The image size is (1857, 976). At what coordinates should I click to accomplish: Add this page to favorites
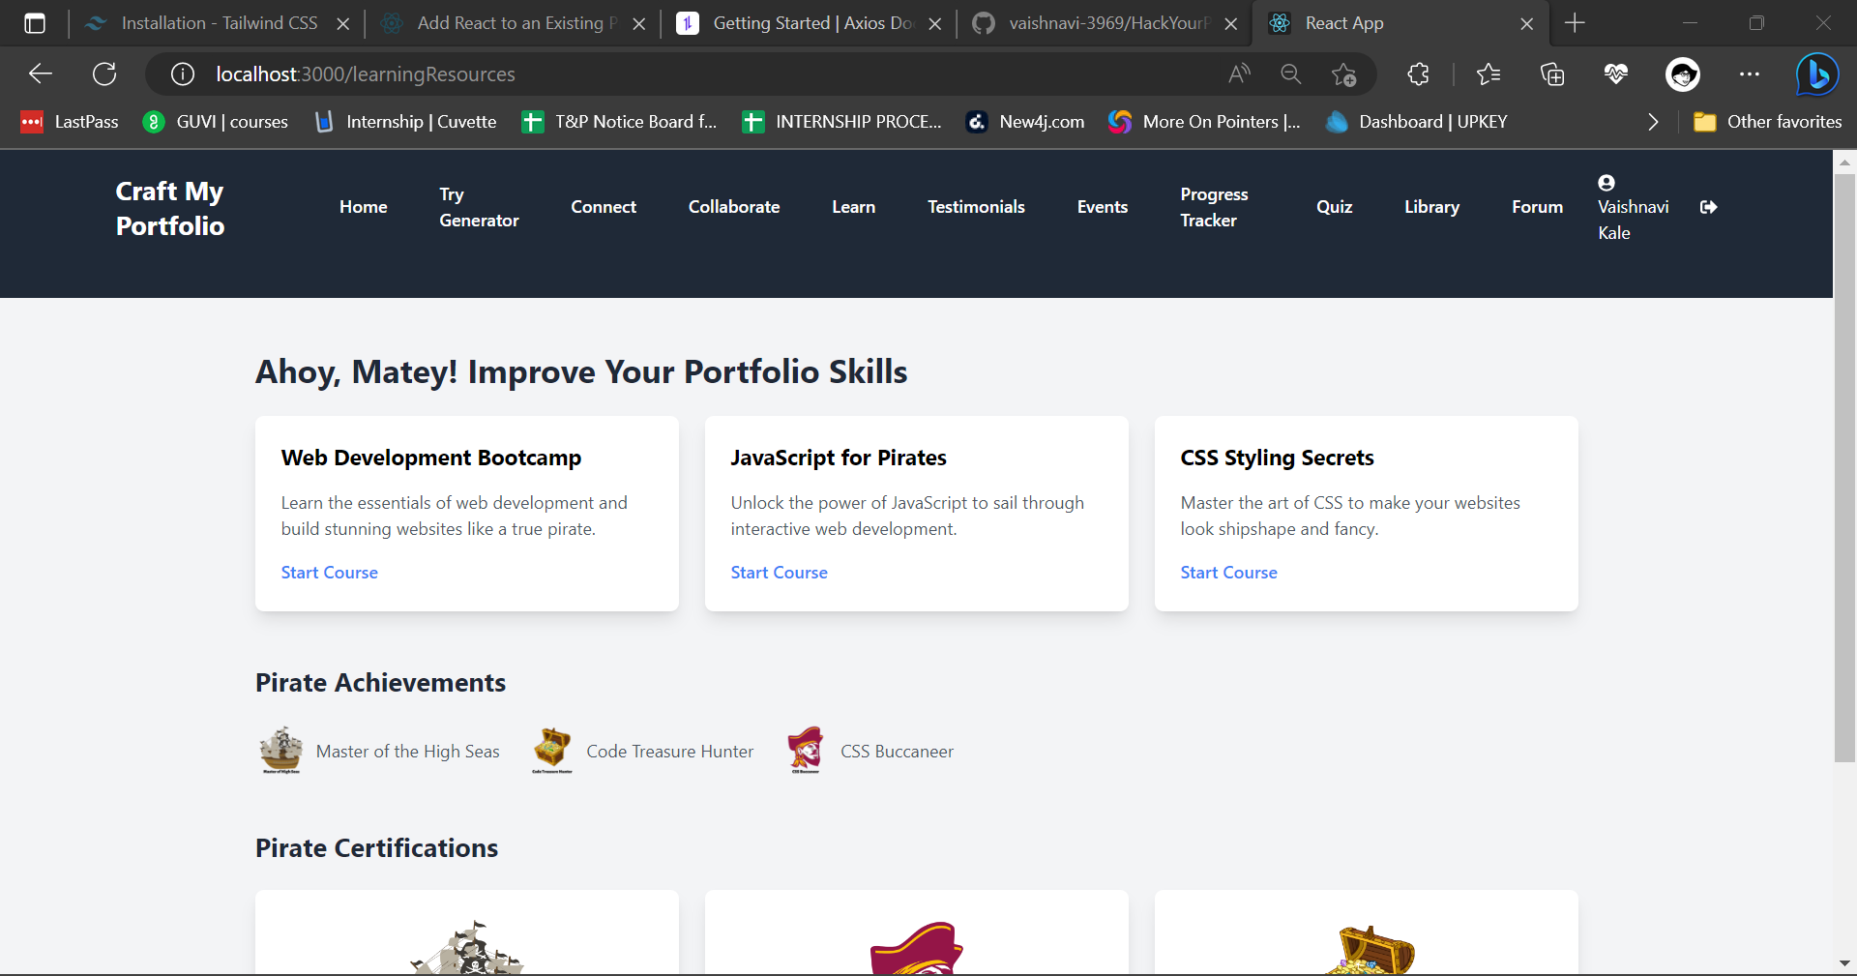click(1343, 74)
